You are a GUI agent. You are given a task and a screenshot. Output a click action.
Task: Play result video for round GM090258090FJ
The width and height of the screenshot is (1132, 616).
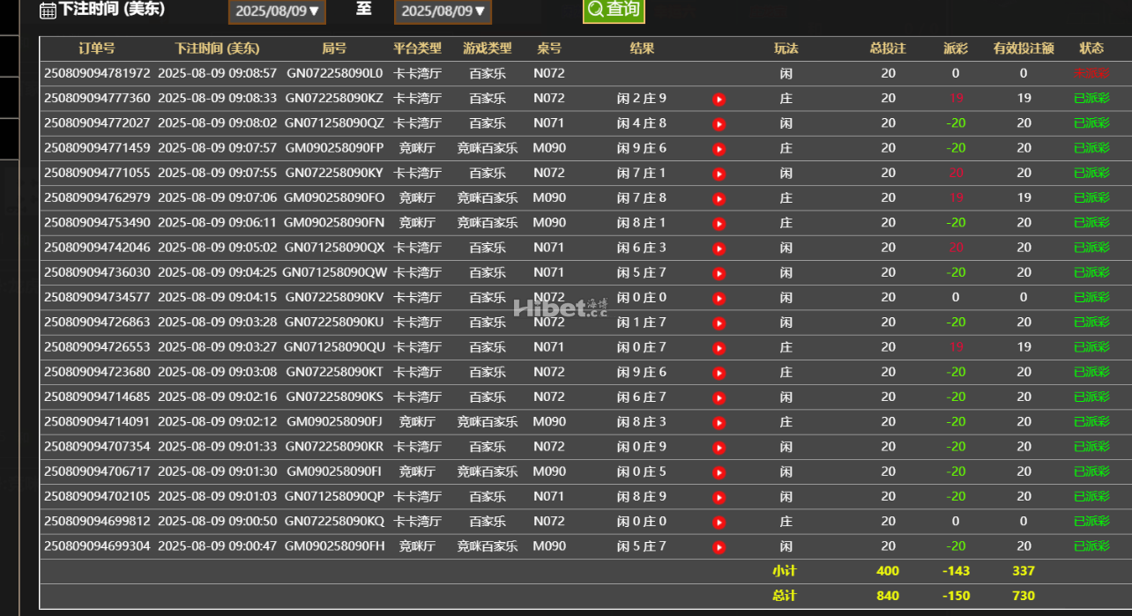[x=719, y=423]
